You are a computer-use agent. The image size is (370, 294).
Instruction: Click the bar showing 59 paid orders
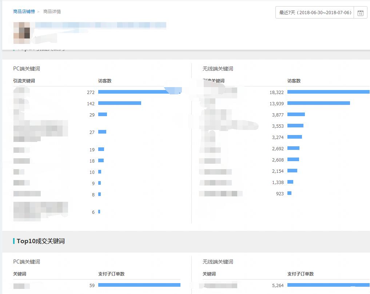point(139,285)
